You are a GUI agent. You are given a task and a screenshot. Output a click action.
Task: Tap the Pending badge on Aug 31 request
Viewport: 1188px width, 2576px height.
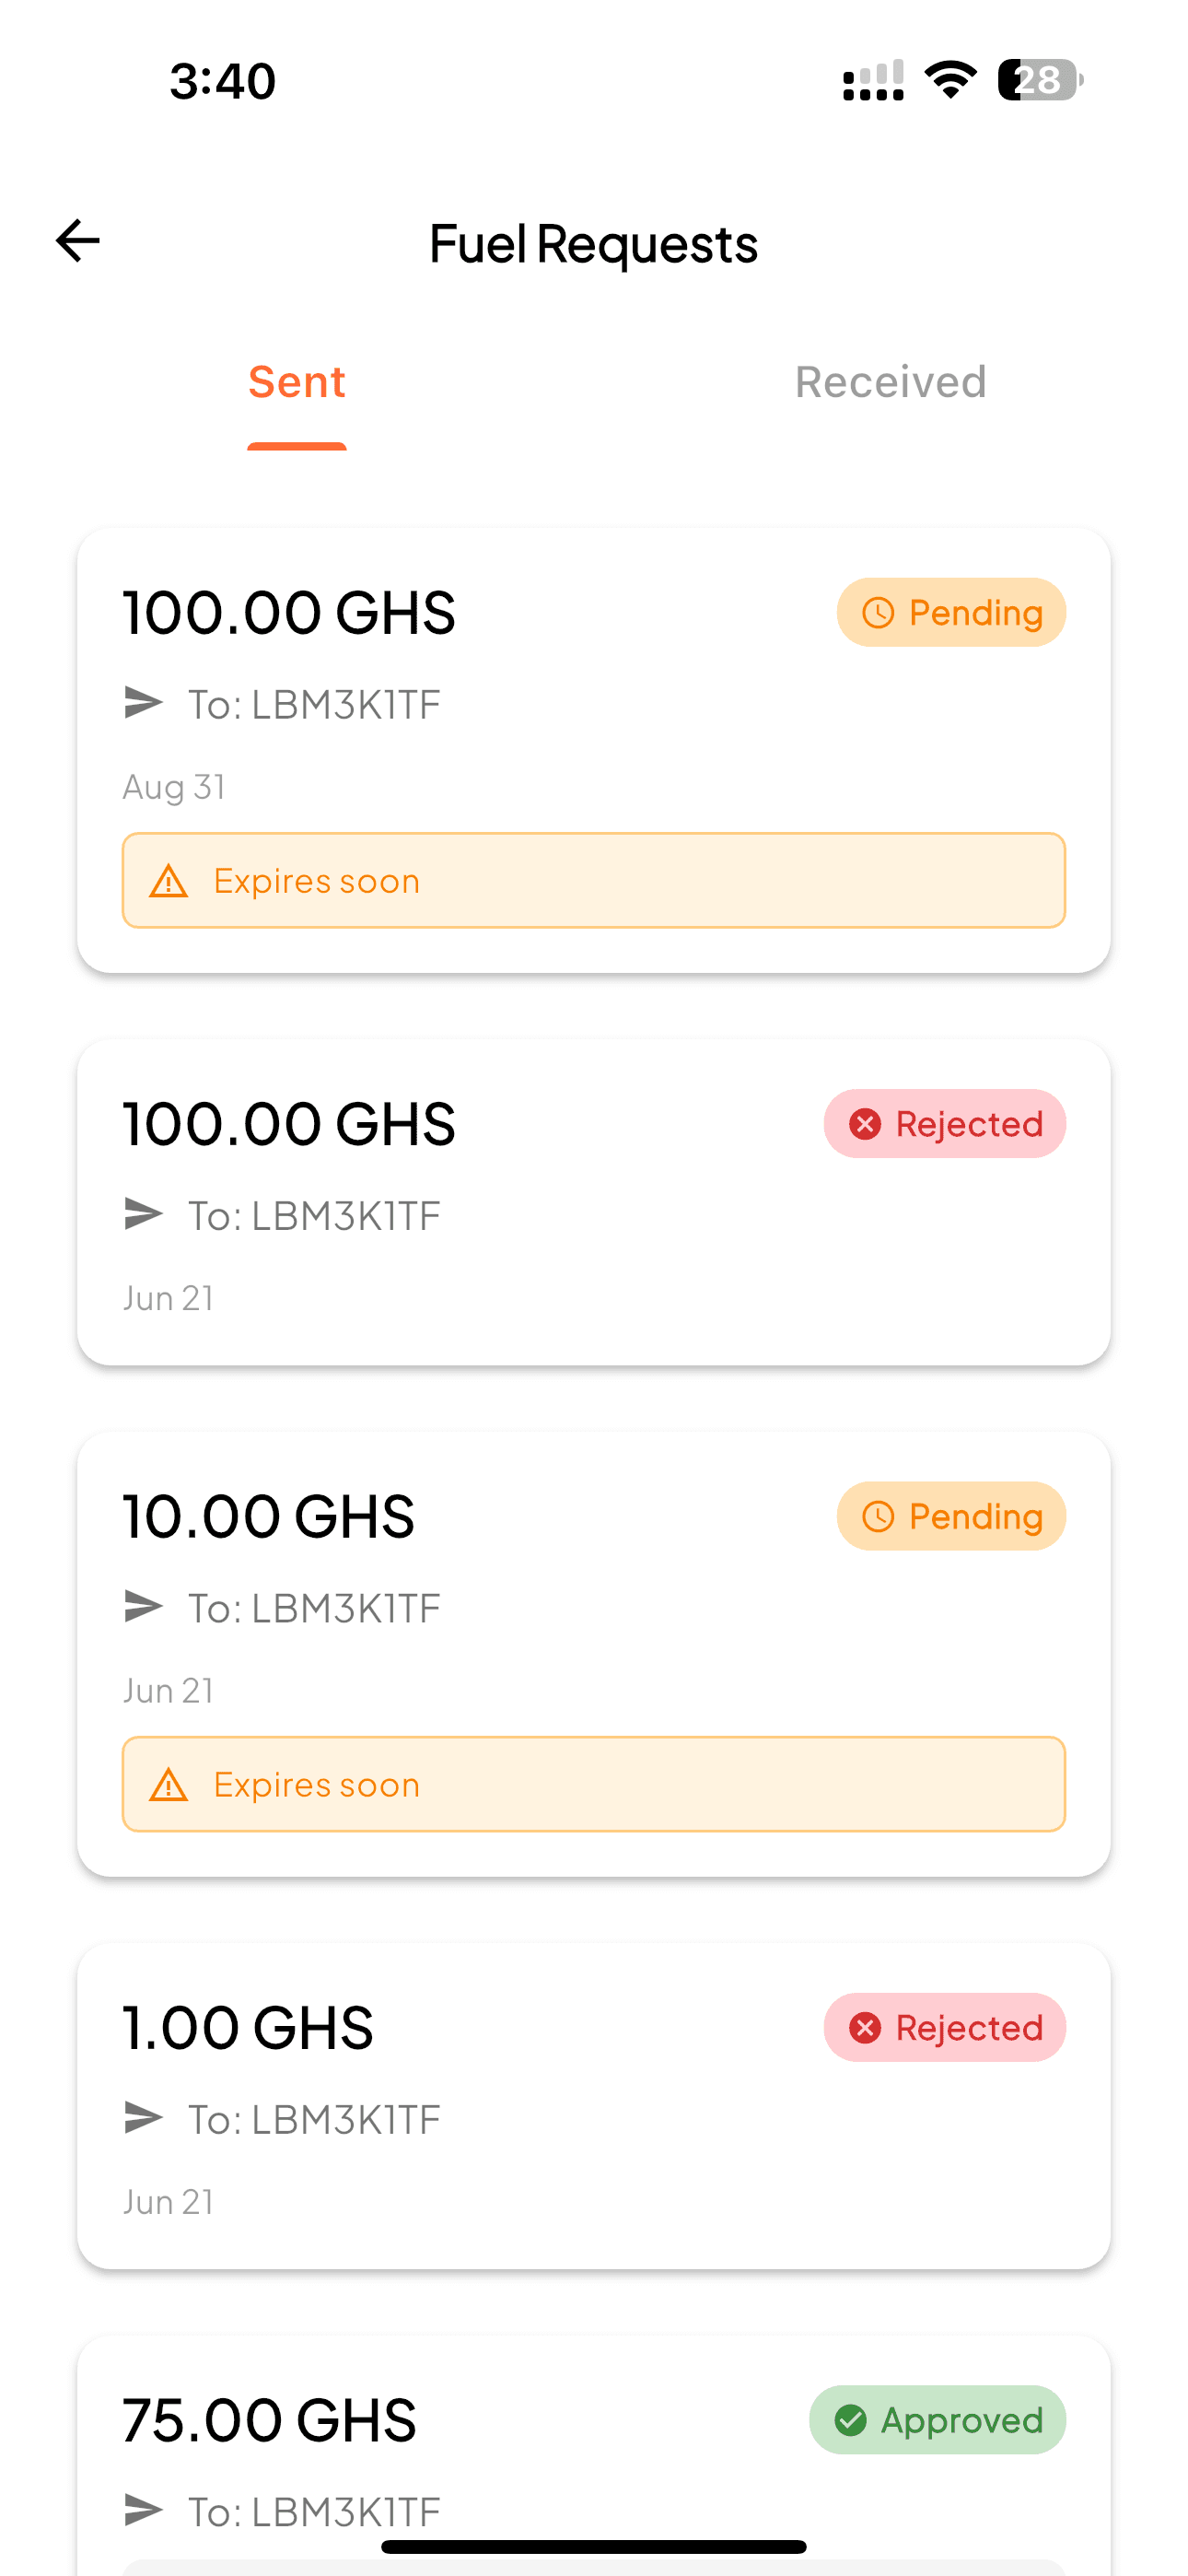(x=951, y=612)
